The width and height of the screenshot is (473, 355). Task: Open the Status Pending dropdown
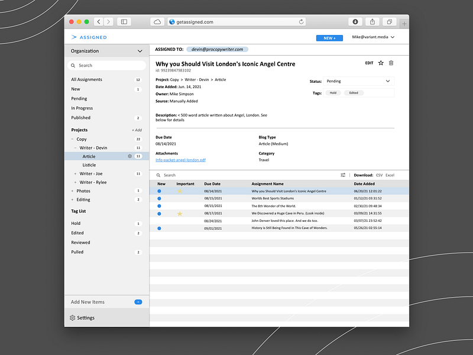pyautogui.click(x=358, y=81)
